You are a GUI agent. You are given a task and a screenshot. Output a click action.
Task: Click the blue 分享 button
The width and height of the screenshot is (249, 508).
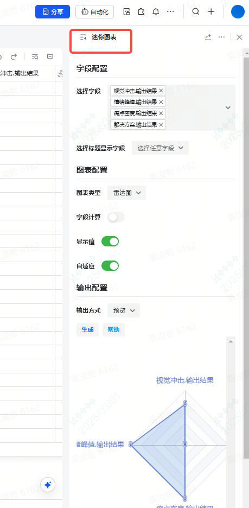click(x=53, y=12)
